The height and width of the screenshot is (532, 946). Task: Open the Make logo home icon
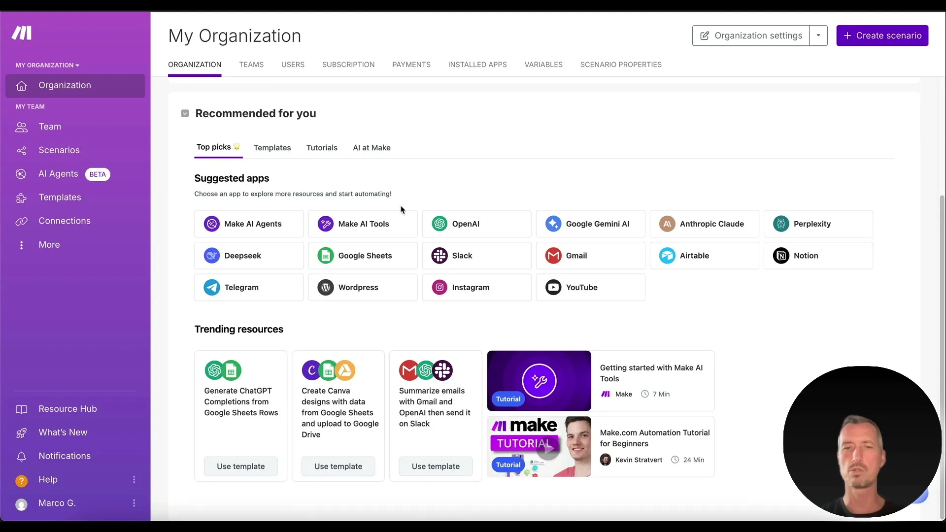tap(22, 33)
